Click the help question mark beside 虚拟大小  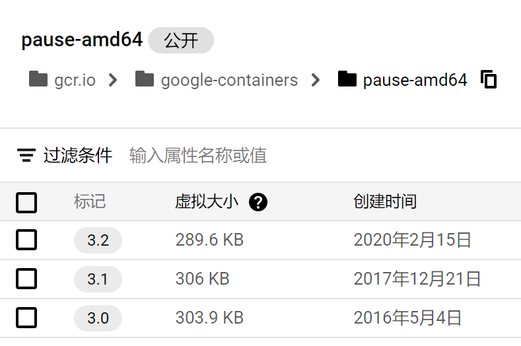(x=258, y=202)
